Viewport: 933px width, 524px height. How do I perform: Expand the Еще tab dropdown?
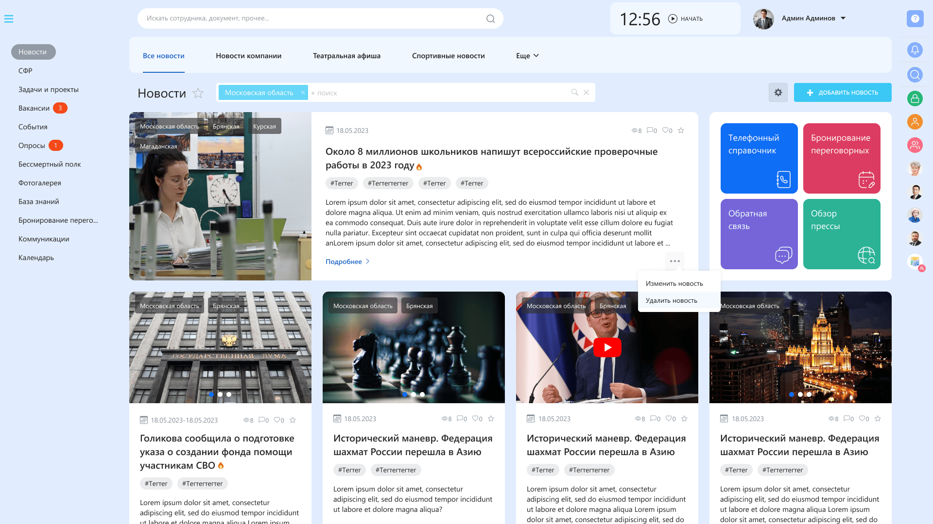(527, 56)
